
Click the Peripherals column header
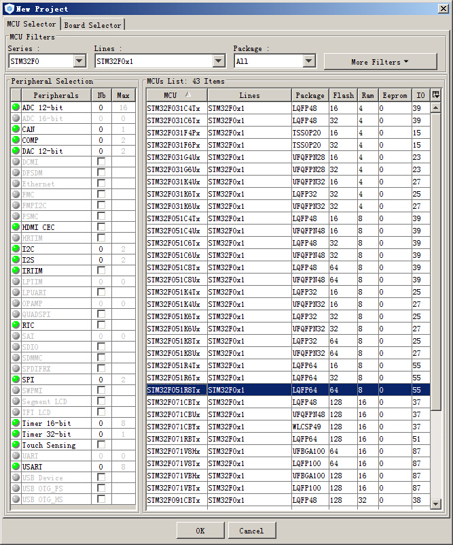coord(56,95)
